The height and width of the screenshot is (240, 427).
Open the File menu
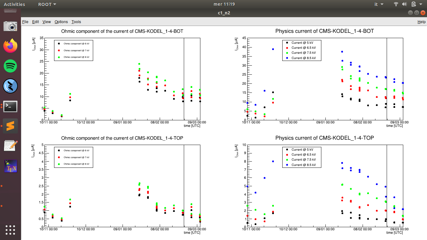pyautogui.click(x=25, y=22)
